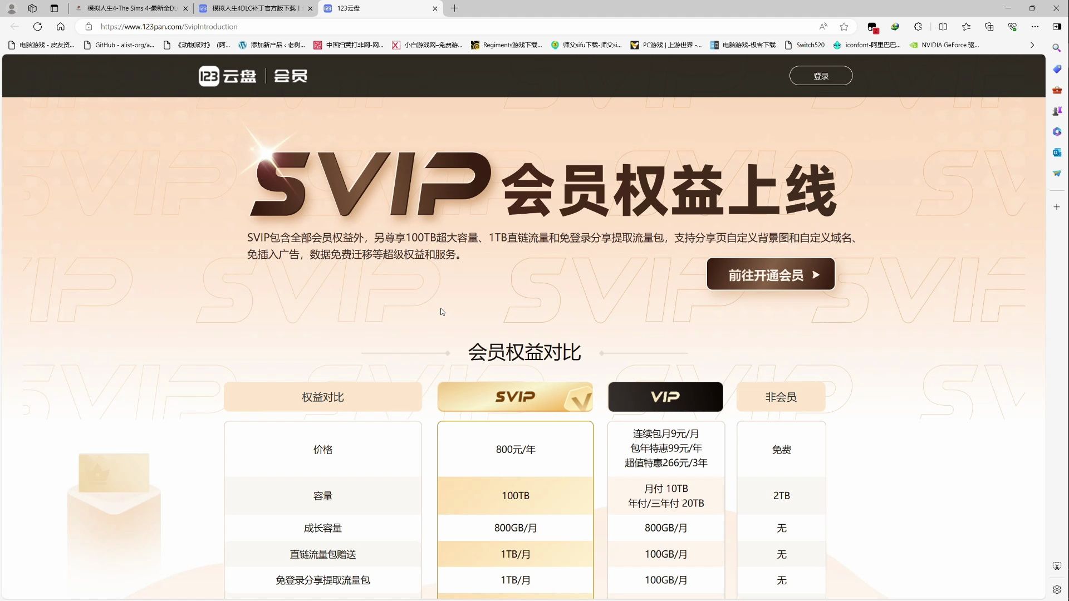Open Switch520 bookmark
The height and width of the screenshot is (601, 1069).
(x=804, y=45)
